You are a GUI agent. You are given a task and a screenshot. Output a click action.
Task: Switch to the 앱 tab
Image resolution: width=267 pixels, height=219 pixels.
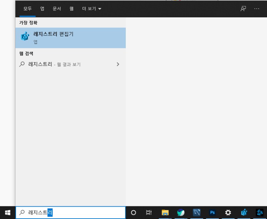coord(42,9)
